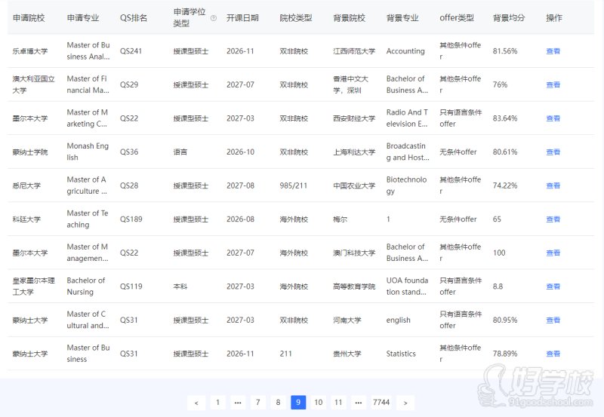Viewport: 604px width, 417px height.
Task: Select the 澳大利亚国立大学 cell
Action: (x=33, y=84)
